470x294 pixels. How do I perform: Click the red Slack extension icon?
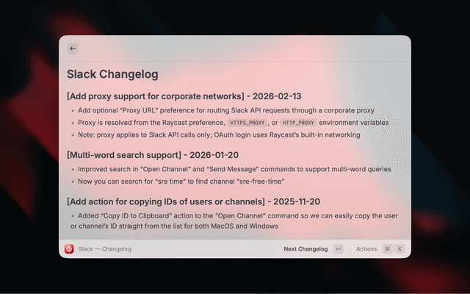point(69,249)
